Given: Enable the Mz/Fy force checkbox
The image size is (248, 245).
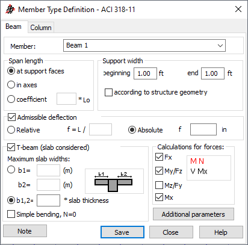Looking at the screenshot, I should [159, 185].
